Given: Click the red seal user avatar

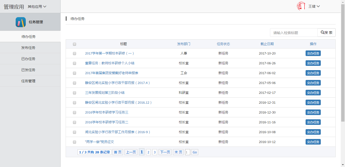Looking at the screenshot, I should point(301,6).
